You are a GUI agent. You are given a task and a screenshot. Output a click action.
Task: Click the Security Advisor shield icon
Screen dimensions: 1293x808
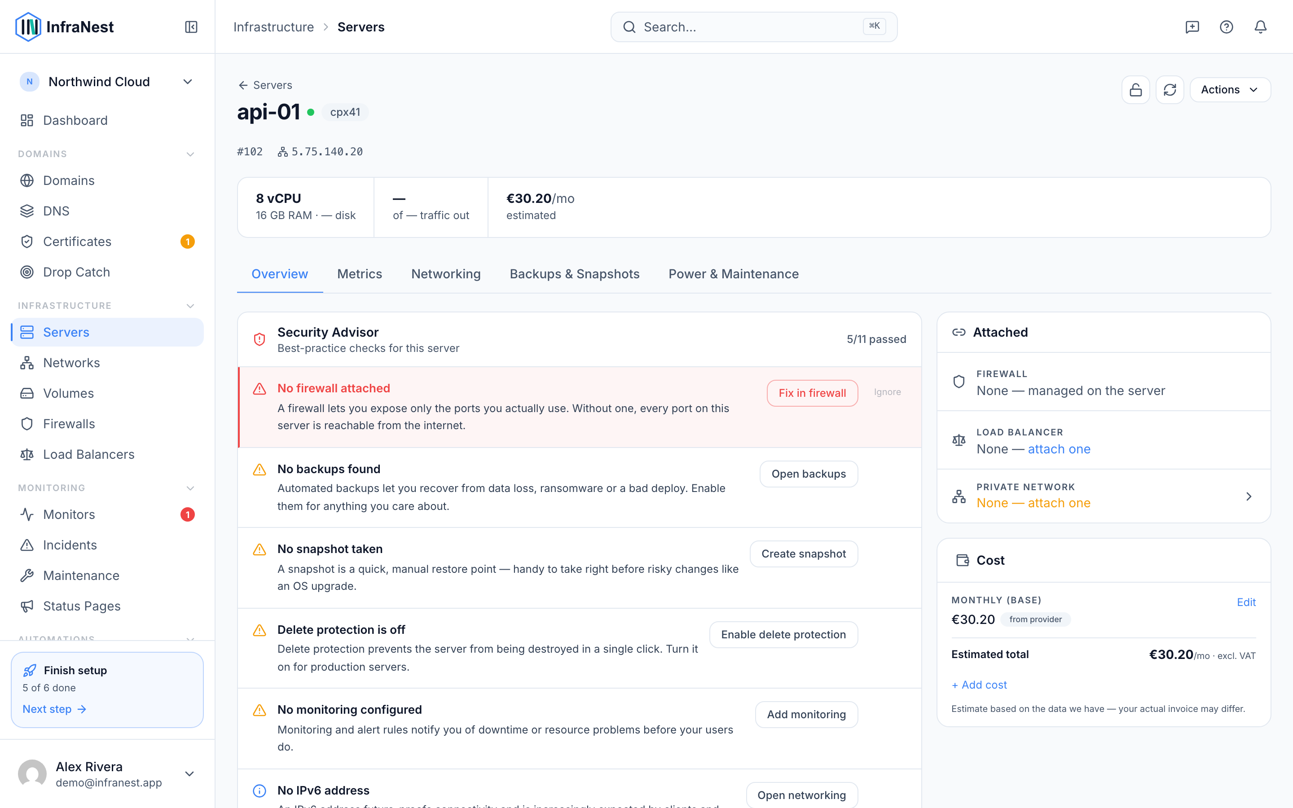pos(259,339)
